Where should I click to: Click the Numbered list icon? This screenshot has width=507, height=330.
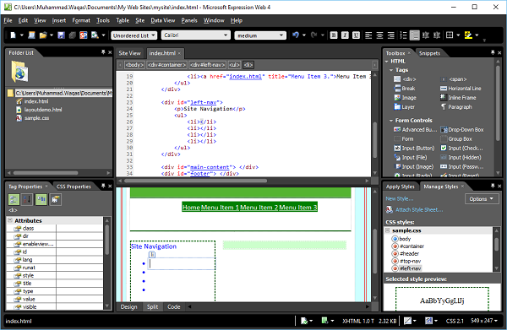403,35
